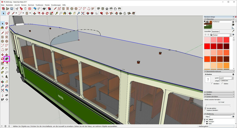Open the Kamera menu
The width and height of the screenshot is (237, 128).
(23, 5)
